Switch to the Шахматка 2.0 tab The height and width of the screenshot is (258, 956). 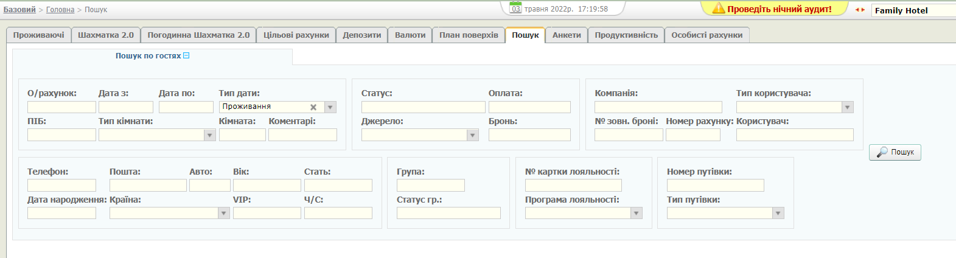click(x=106, y=35)
